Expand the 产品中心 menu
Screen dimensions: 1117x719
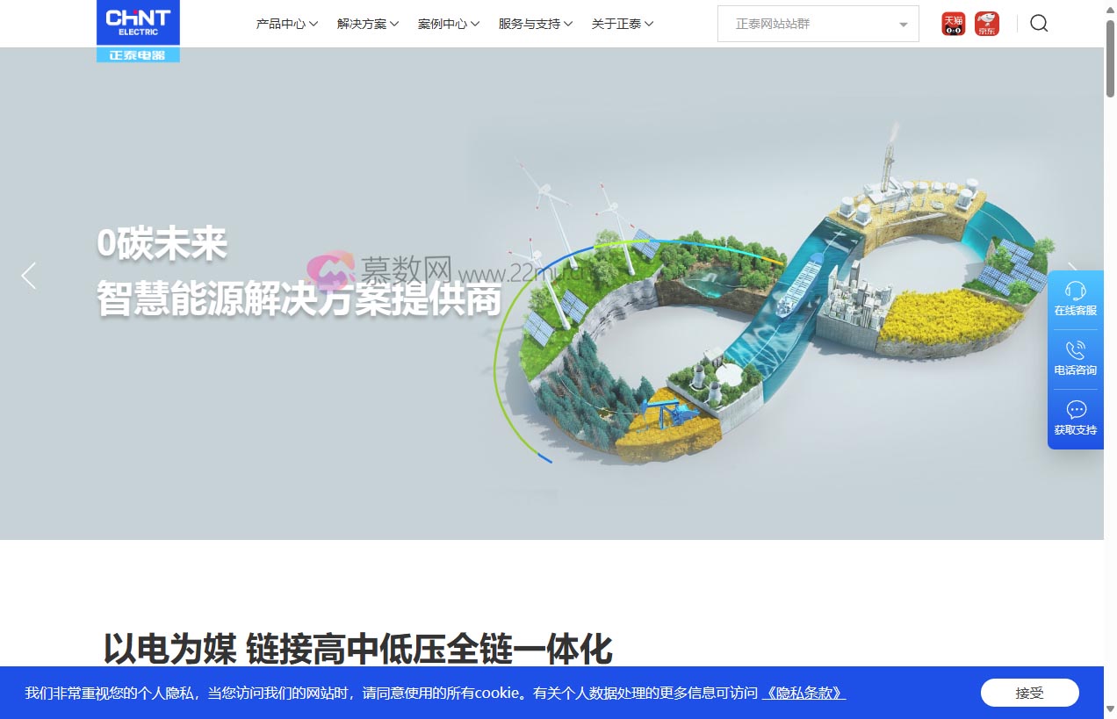[x=286, y=24]
